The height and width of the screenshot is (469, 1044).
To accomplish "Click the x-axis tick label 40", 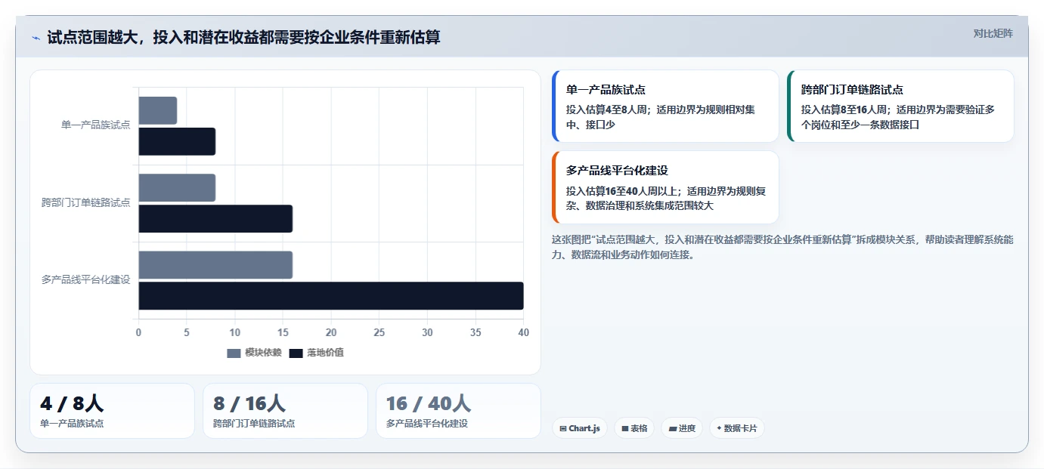I will (x=523, y=332).
